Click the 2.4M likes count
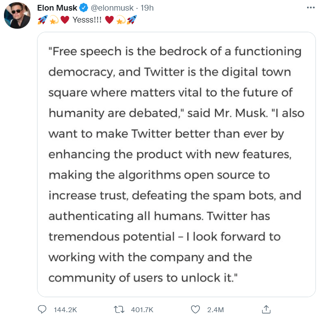This screenshot has height=321, width=319. (215, 310)
